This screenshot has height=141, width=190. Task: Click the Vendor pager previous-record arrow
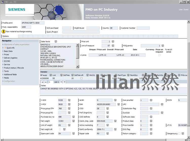[46, 82]
